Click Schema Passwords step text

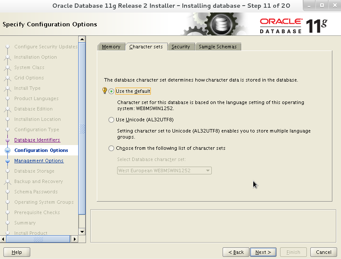[x=36, y=192]
